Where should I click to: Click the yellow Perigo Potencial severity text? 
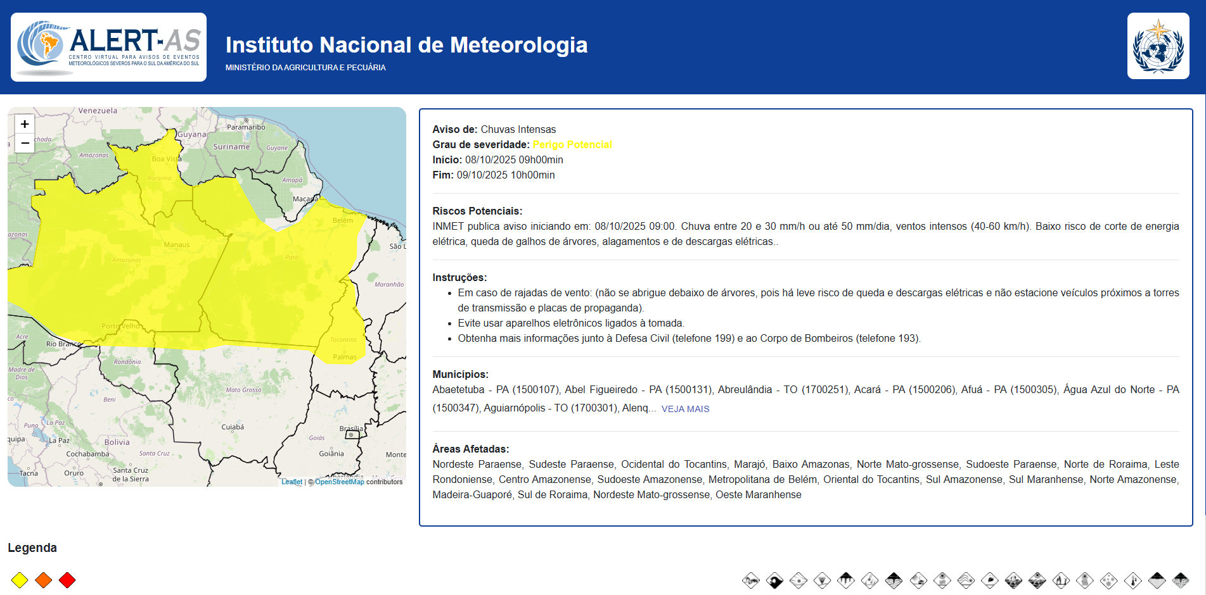tap(572, 144)
